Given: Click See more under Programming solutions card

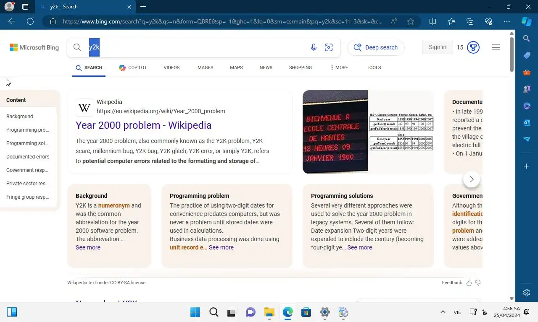Looking at the screenshot, I should tap(360, 247).
